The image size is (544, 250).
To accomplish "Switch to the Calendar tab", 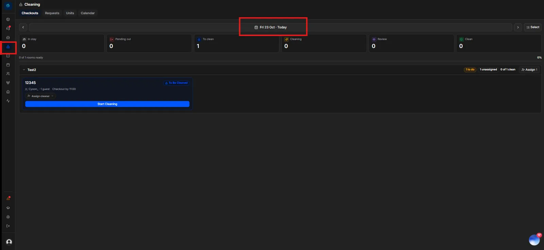I will [88, 13].
